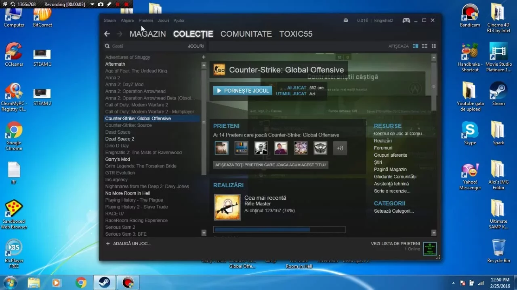The image size is (517, 290).
Task: Open CCleaner desktop shortcut
Action: click(x=14, y=55)
